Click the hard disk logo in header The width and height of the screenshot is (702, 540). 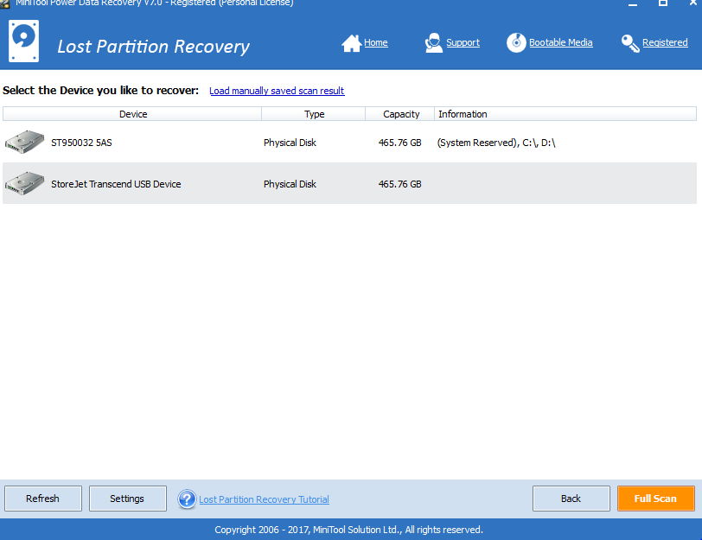coord(23,41)
